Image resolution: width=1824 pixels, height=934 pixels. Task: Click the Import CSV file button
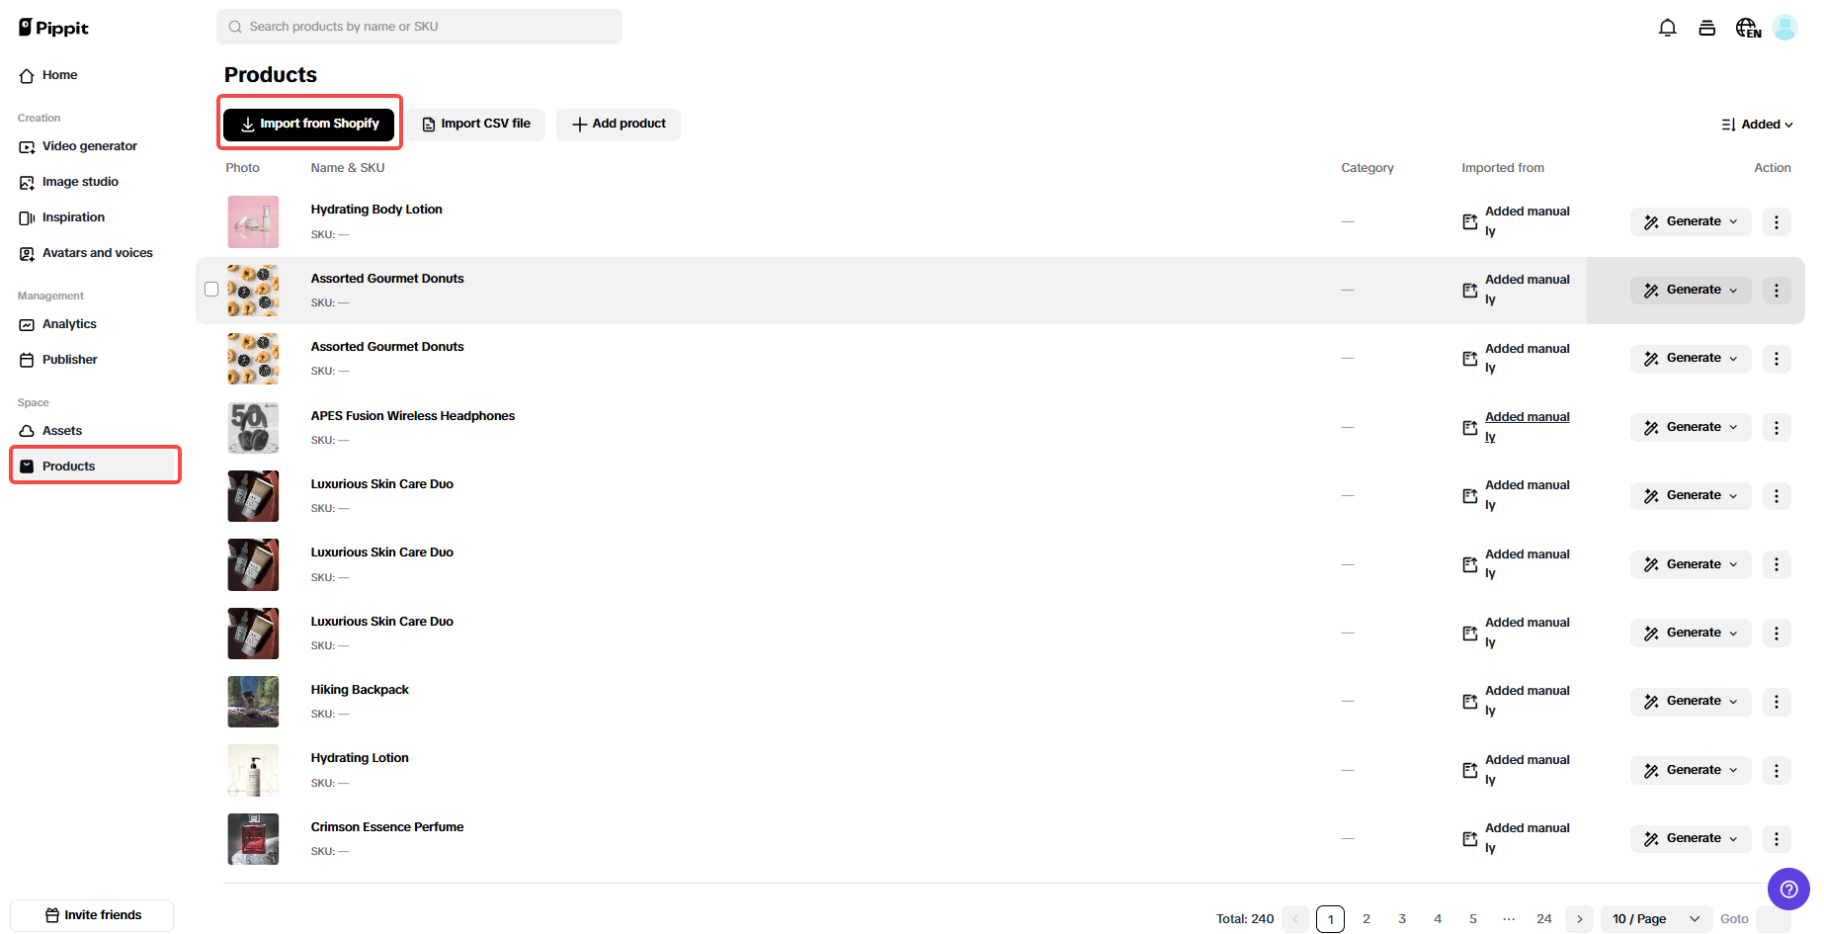[476, 124]
